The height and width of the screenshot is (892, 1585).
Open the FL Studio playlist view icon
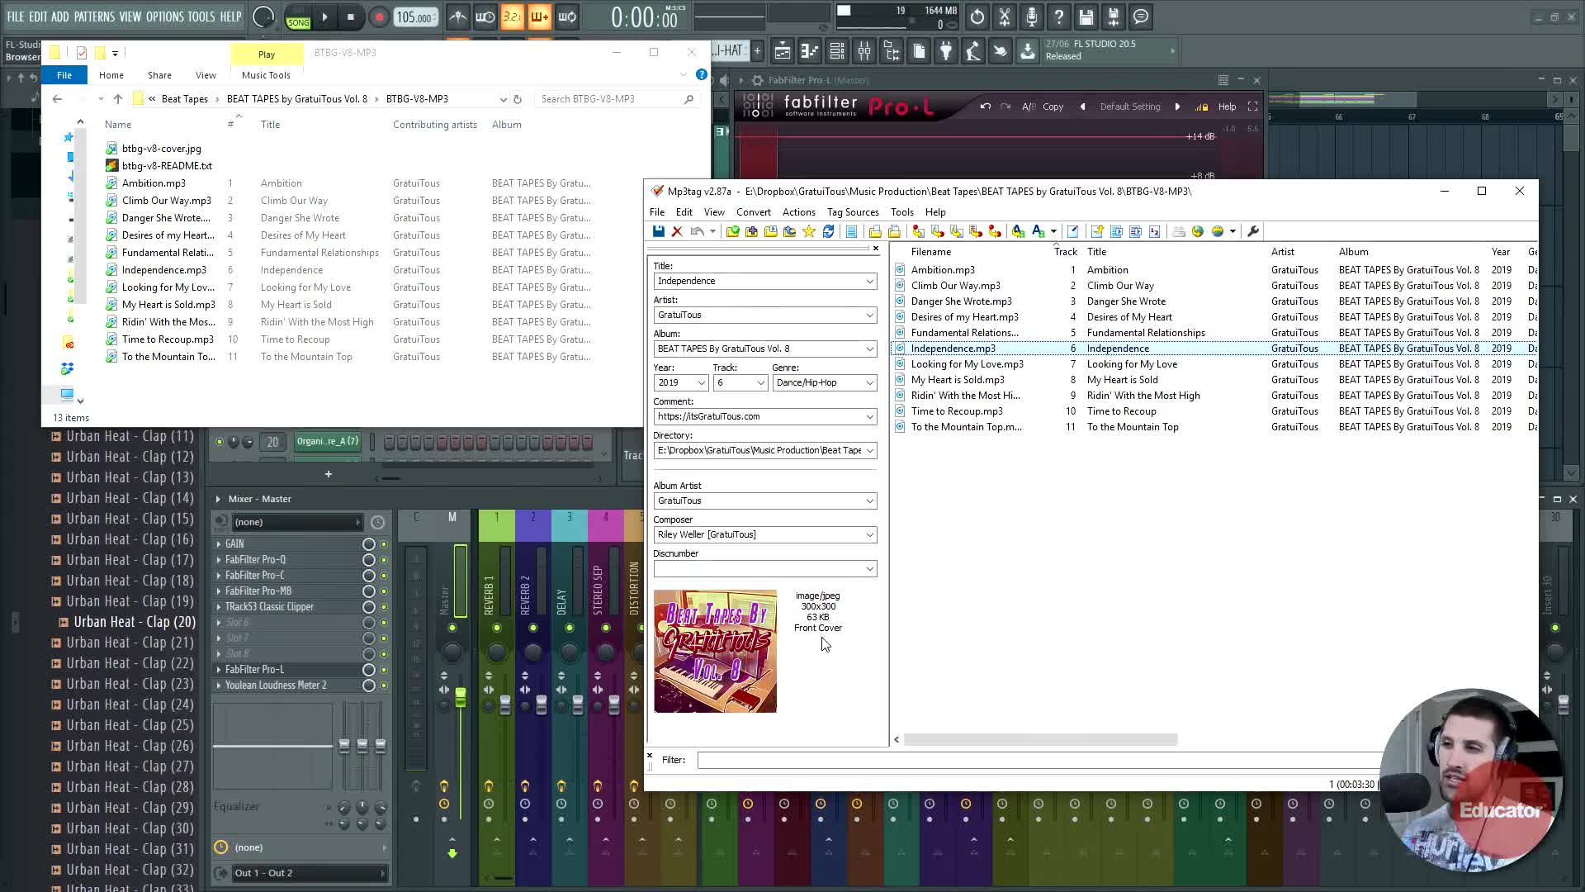tap(782, 52)
